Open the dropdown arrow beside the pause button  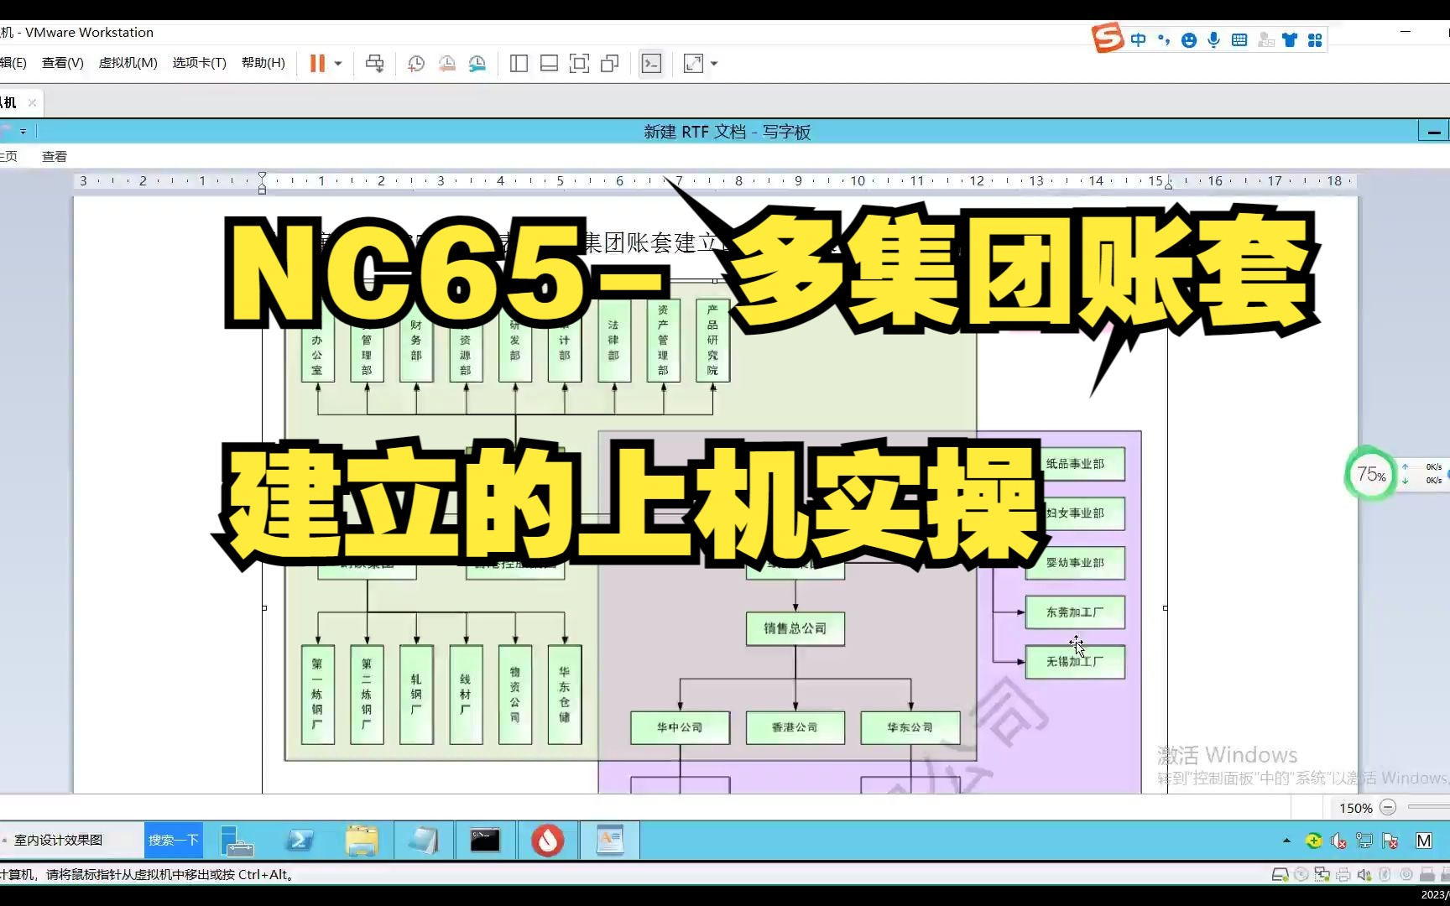point(338,64)
